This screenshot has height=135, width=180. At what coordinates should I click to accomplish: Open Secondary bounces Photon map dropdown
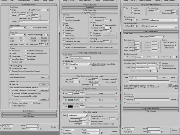163,26
